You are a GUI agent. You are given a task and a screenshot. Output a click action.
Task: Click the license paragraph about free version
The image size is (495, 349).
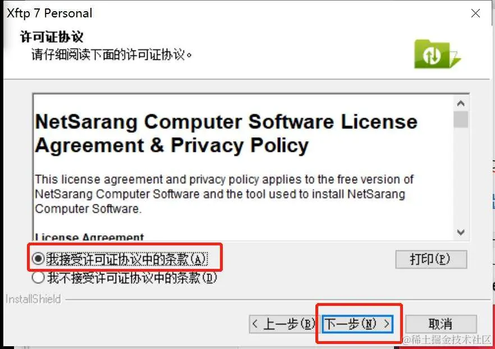pos(224,194)
